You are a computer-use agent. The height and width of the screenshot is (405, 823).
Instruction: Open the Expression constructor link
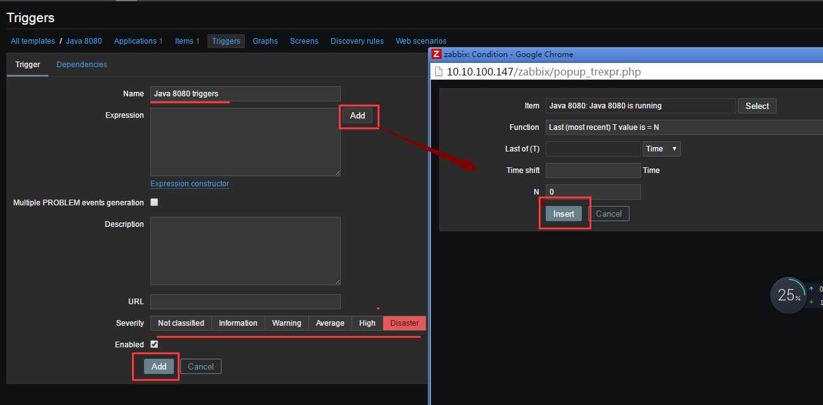click(190, 184)
